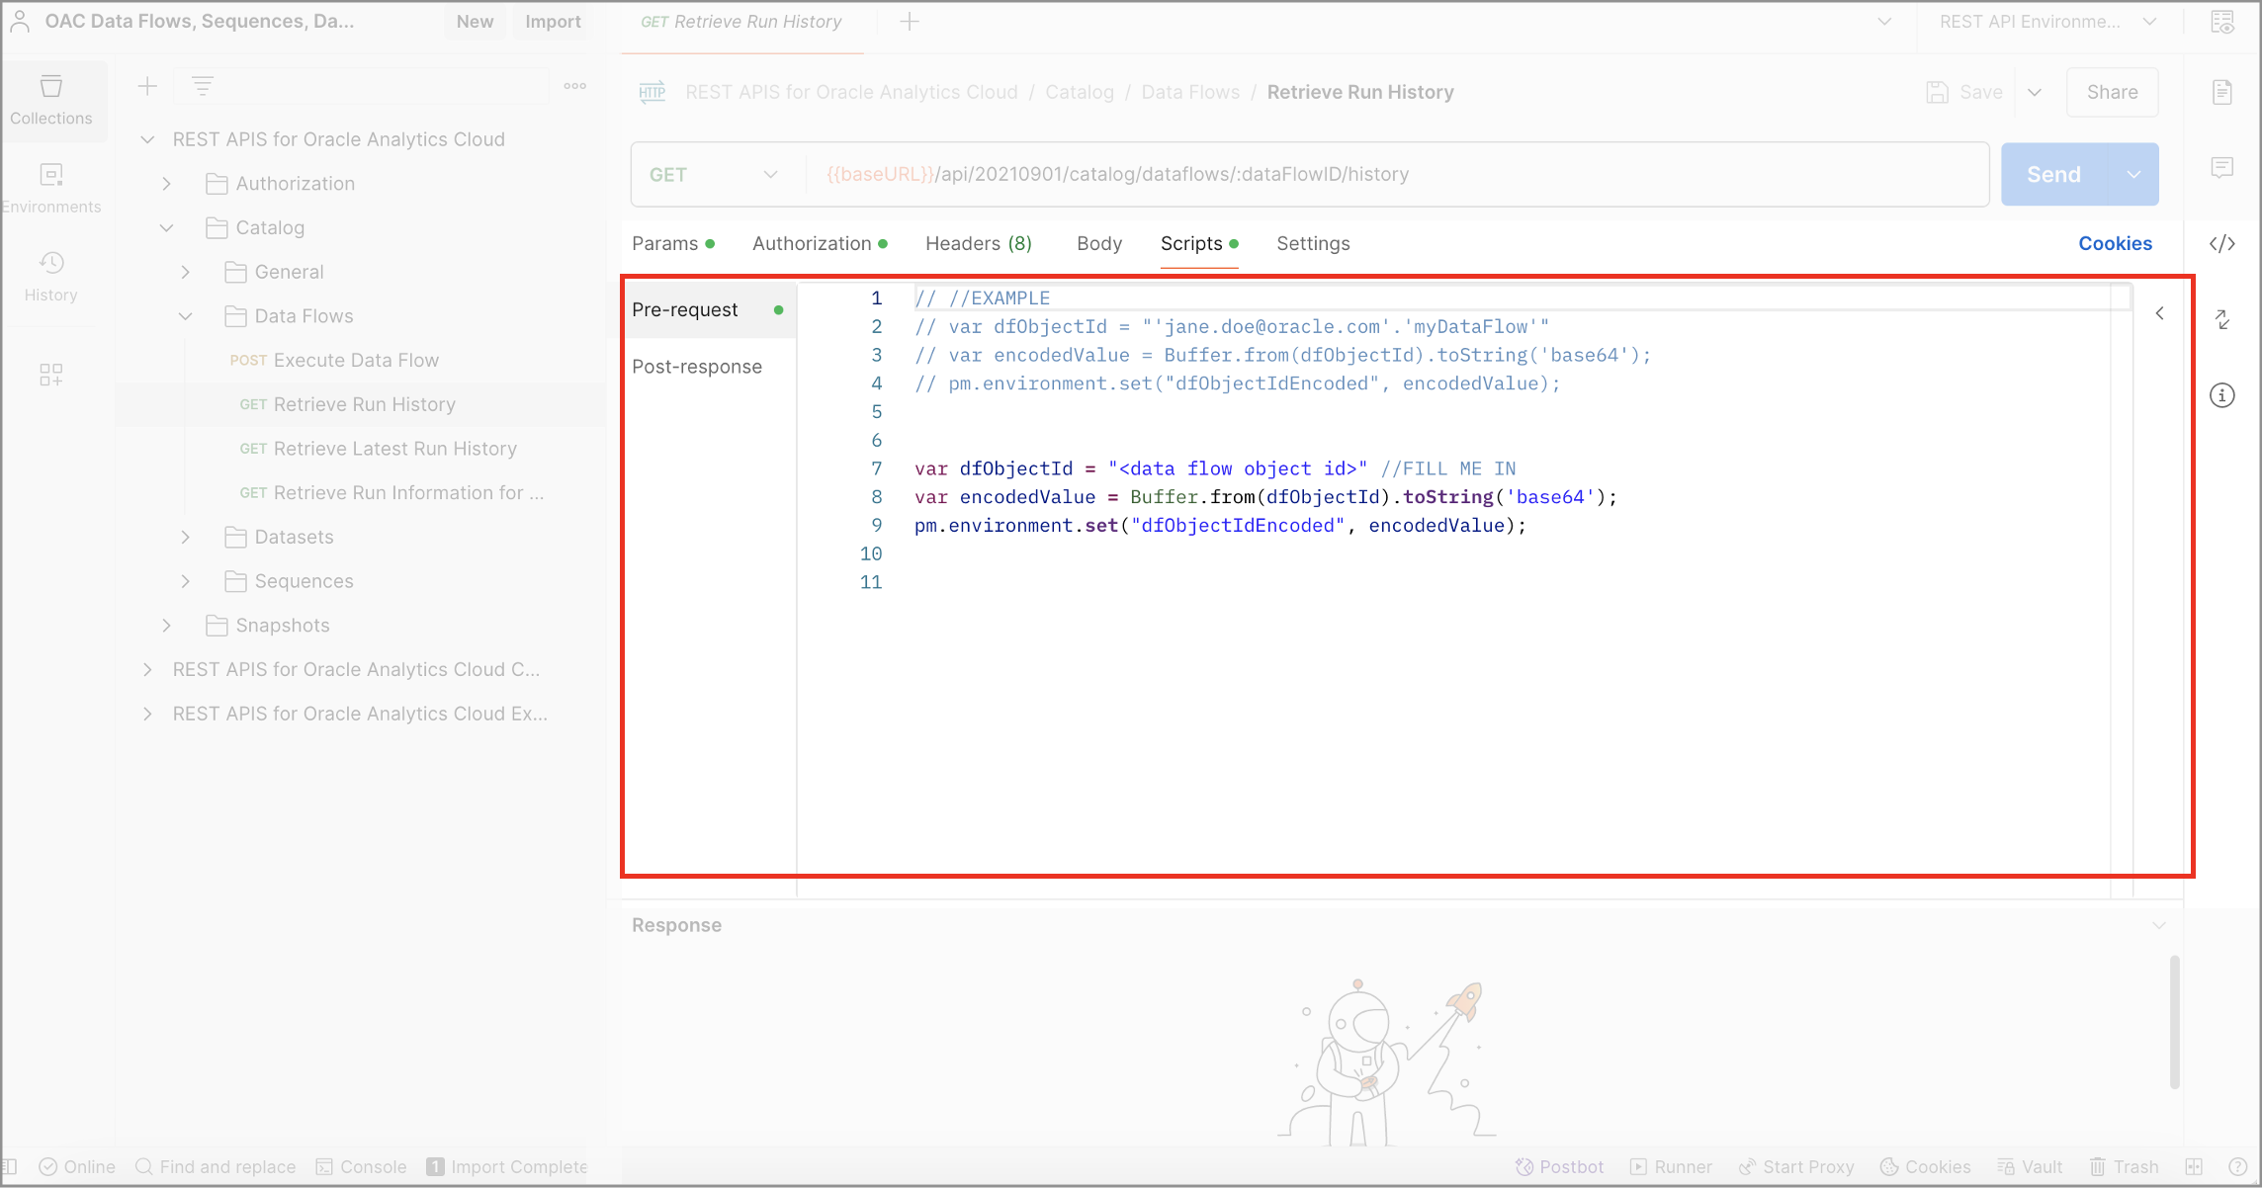
Task: Switch to the Post-response script tab
Action: pyautogui.click(x=697, y=366)
